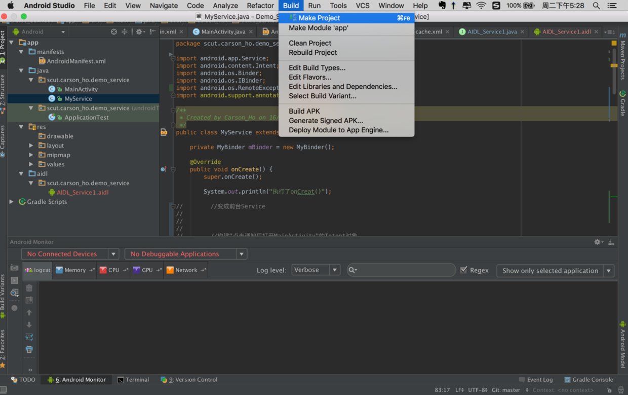The width and height of the screenshot is (628, 395).
Task: Toggle the Regex checkbox
Action: (x=464, y=270)
